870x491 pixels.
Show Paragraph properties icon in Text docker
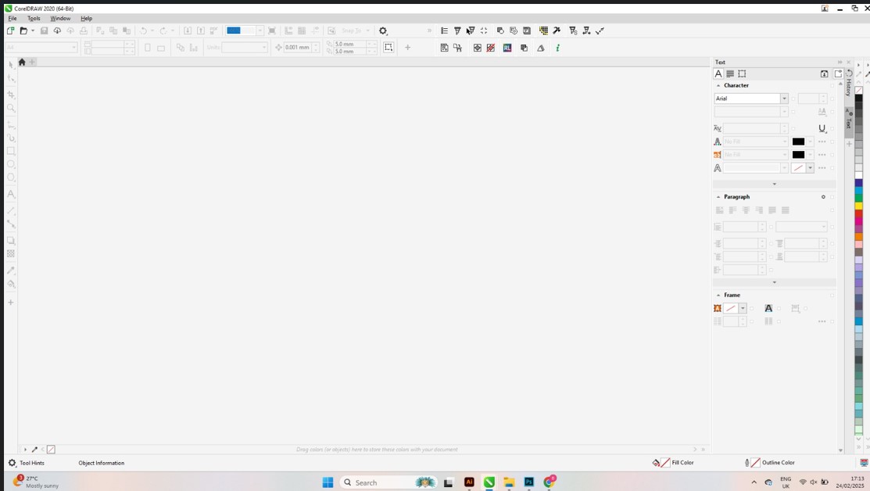[x=730, y=73]
